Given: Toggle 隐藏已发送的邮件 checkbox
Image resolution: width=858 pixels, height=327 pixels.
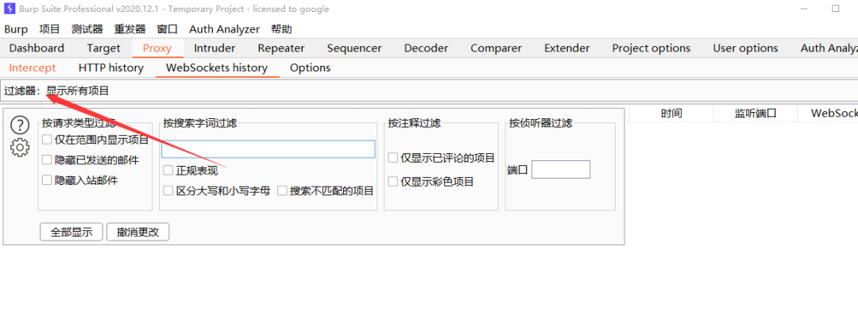Looking at the screenshot, I should (47, 160).
